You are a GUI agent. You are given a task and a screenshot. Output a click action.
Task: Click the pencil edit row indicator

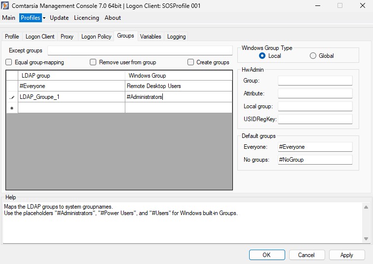(12, 97)
